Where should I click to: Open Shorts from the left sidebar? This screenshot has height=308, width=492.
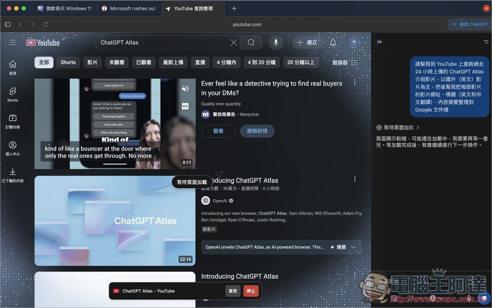(x=13, y=94)
